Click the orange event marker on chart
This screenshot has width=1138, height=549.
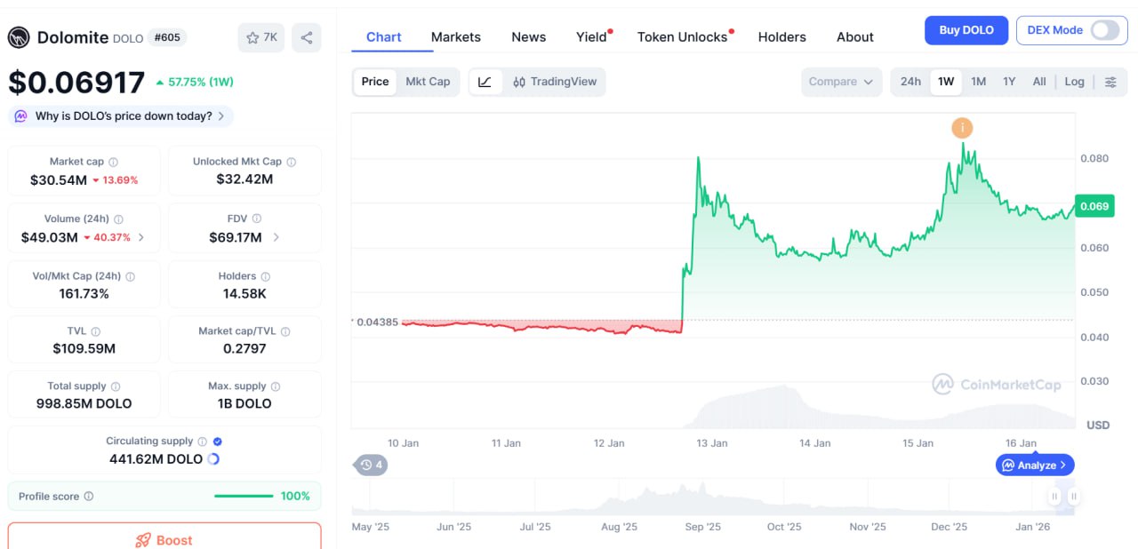[962, 128]
